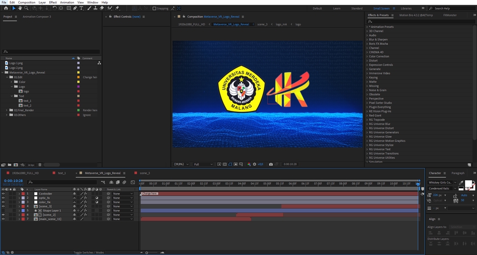Click the red label color of the Controller layer
The image size is (477, 255).
tap(23, 193)
